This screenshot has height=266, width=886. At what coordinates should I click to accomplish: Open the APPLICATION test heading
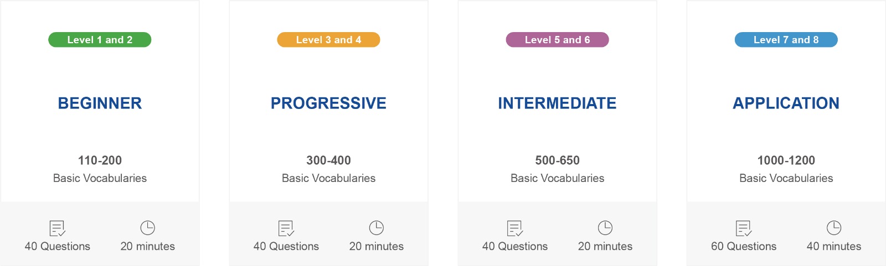click(x=786, y=103)
